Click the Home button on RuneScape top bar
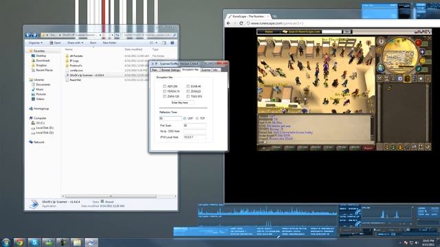The image size is (440, 247). pos(268,32)
